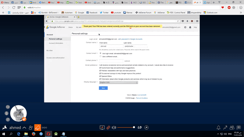The width and height of the screenshot is (244, 137).
Task: Open Access and authorization sidebar item
Action: pyautogui.click(x=56, y=58)
